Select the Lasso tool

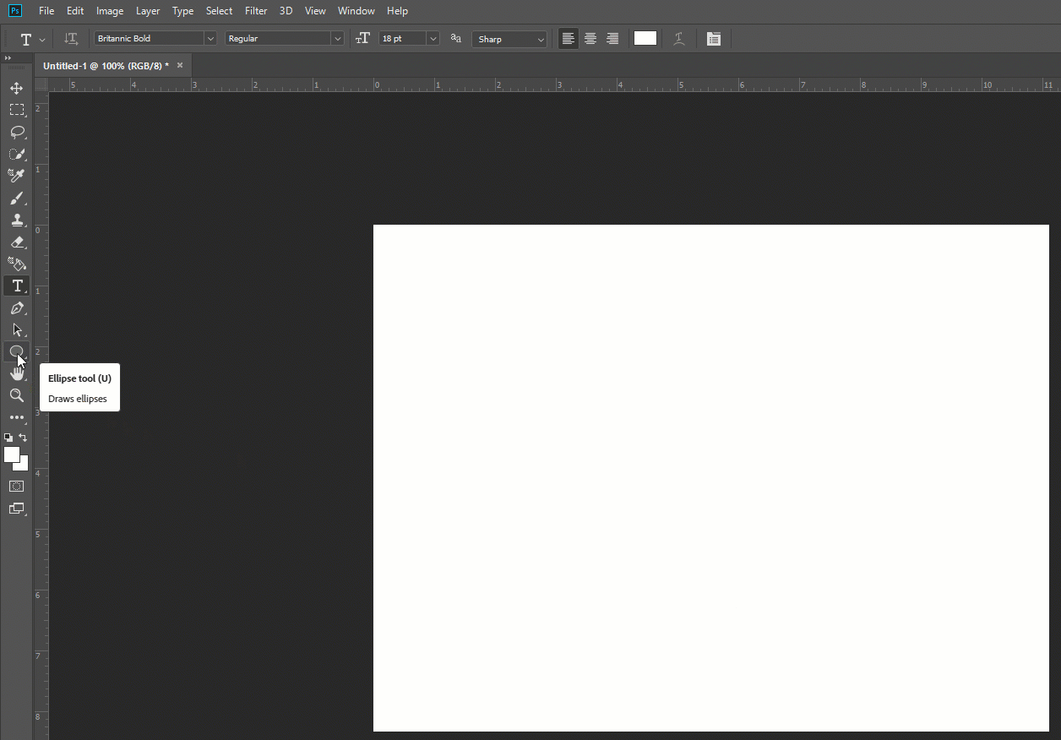pyautogui.click(x=17, y=132)
